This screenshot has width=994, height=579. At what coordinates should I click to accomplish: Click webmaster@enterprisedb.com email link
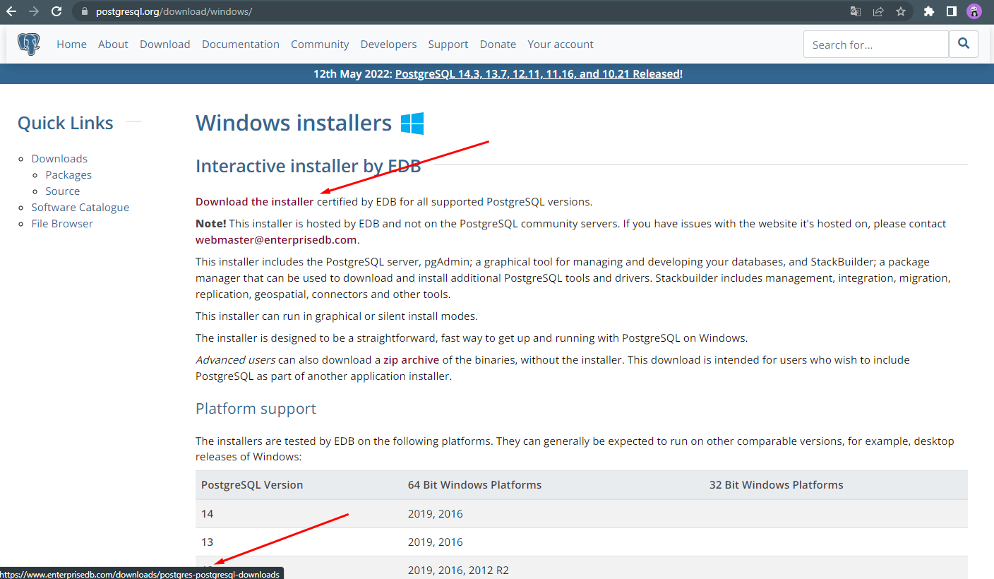(276, 239)
